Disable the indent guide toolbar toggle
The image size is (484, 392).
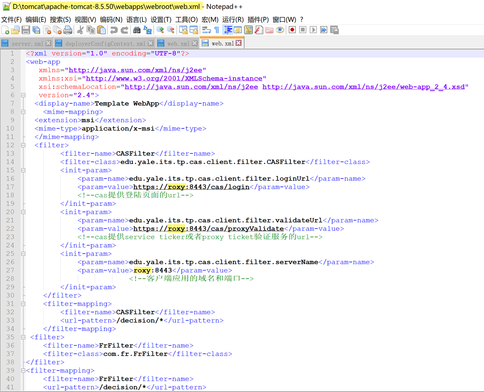click(x=227, y=30)
